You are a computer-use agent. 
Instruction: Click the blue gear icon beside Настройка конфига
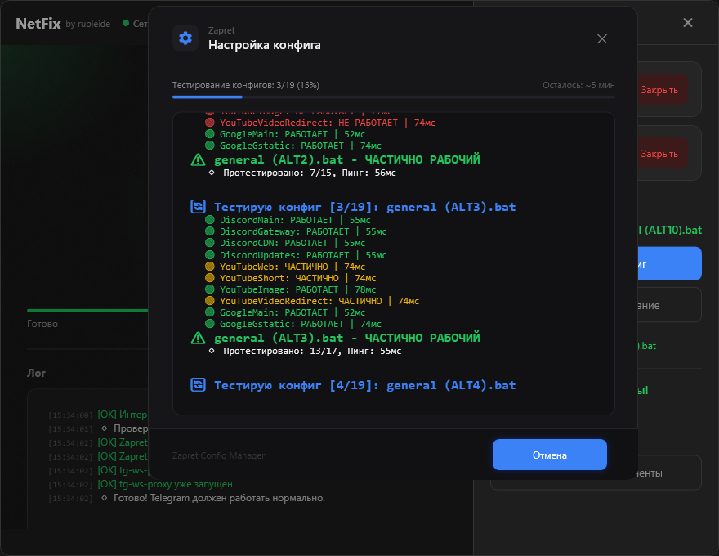point(185,38)
